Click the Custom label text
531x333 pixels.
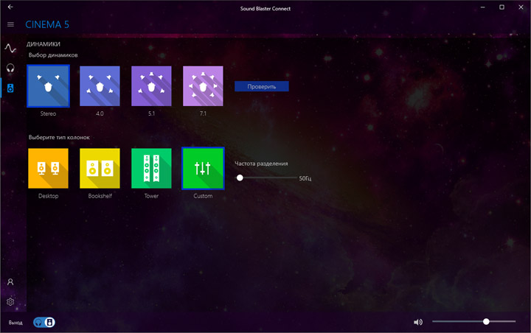tap(203, 196)
